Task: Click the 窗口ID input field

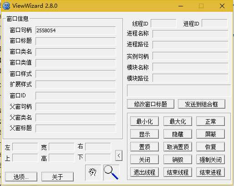Action: tap(76, 96)
